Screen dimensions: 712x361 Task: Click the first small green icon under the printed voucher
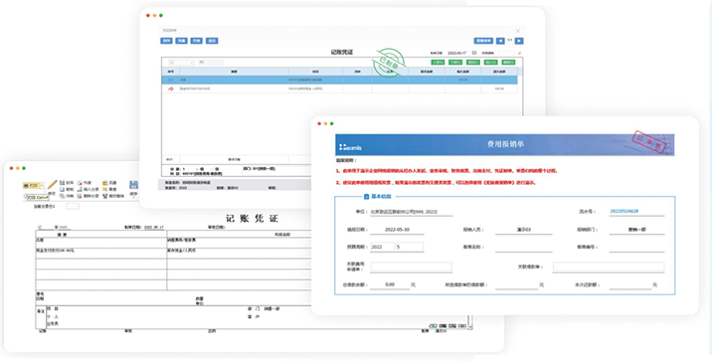[x=434, y=326]
